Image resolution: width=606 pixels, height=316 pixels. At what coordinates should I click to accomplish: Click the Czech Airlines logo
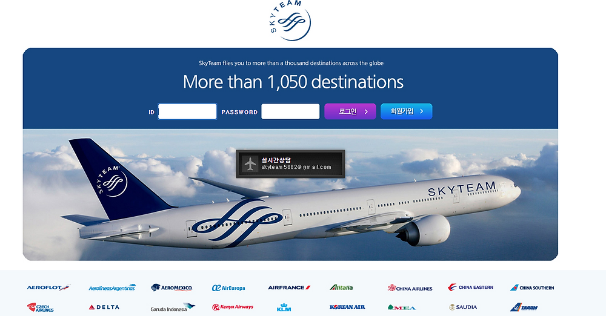[40, 308]
